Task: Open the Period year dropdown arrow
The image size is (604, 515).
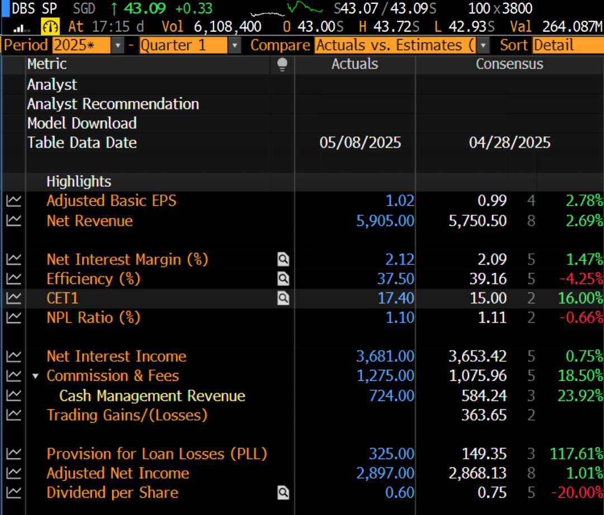Action: pos(118,45)
